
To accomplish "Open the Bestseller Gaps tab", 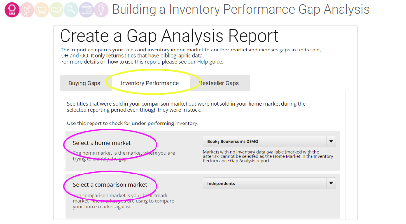I will tap(219, 83).
